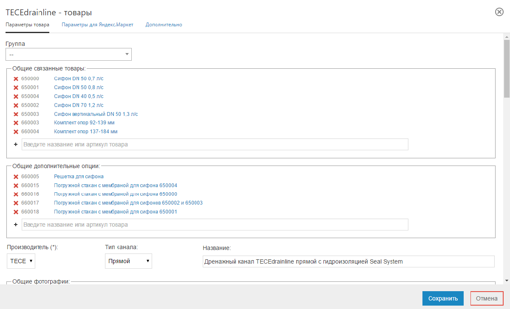Click the Общие связанные товары legend
The height and width of the screenshot is (309, 510).
coord(49,68)
